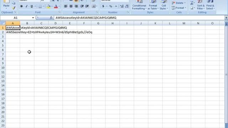Select row 1 header

3,28
